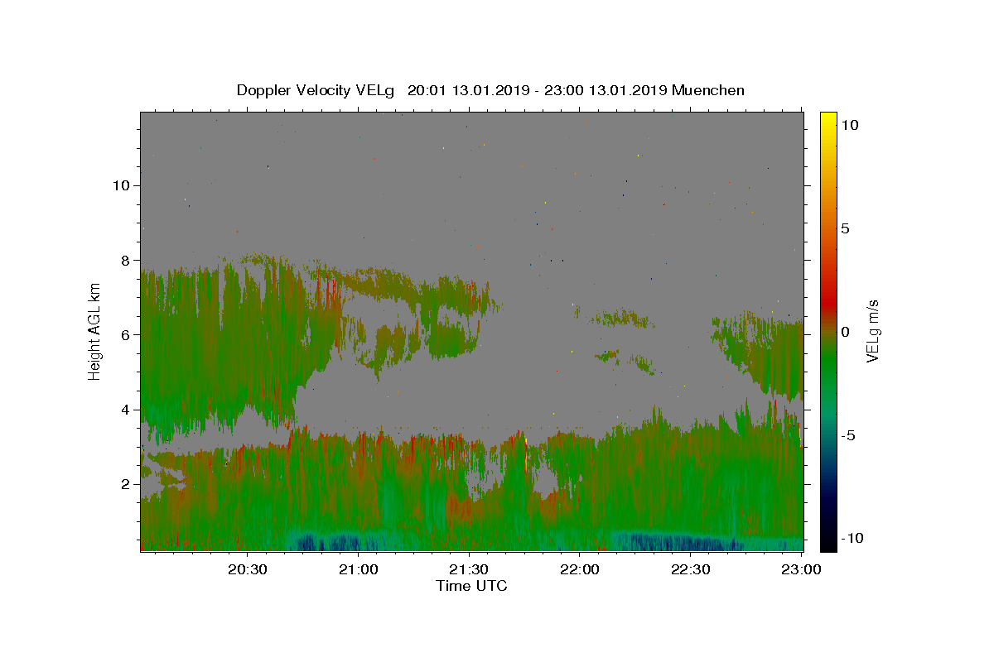The width and height of the screenshot is (994, 662).
Task: Click the 23:00 time tick label
Action: click(801, 569)
